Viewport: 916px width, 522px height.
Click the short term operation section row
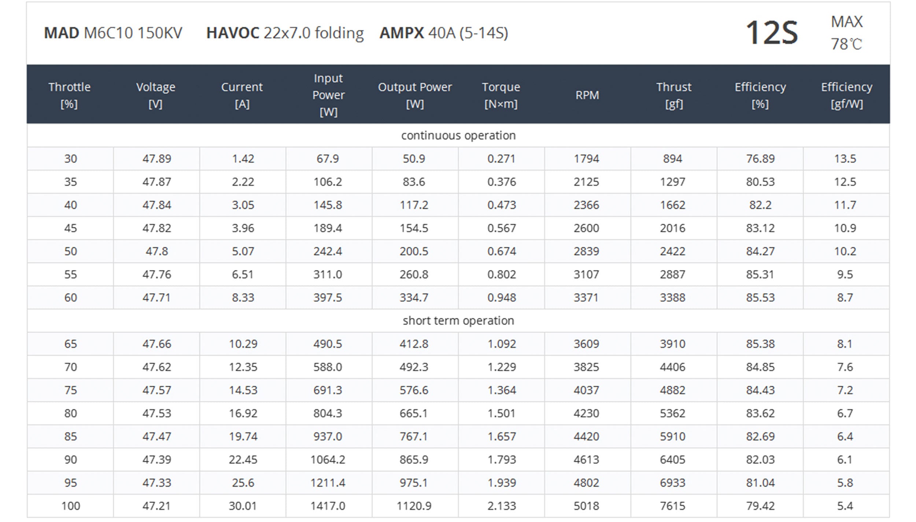click(x=458, y=321)
